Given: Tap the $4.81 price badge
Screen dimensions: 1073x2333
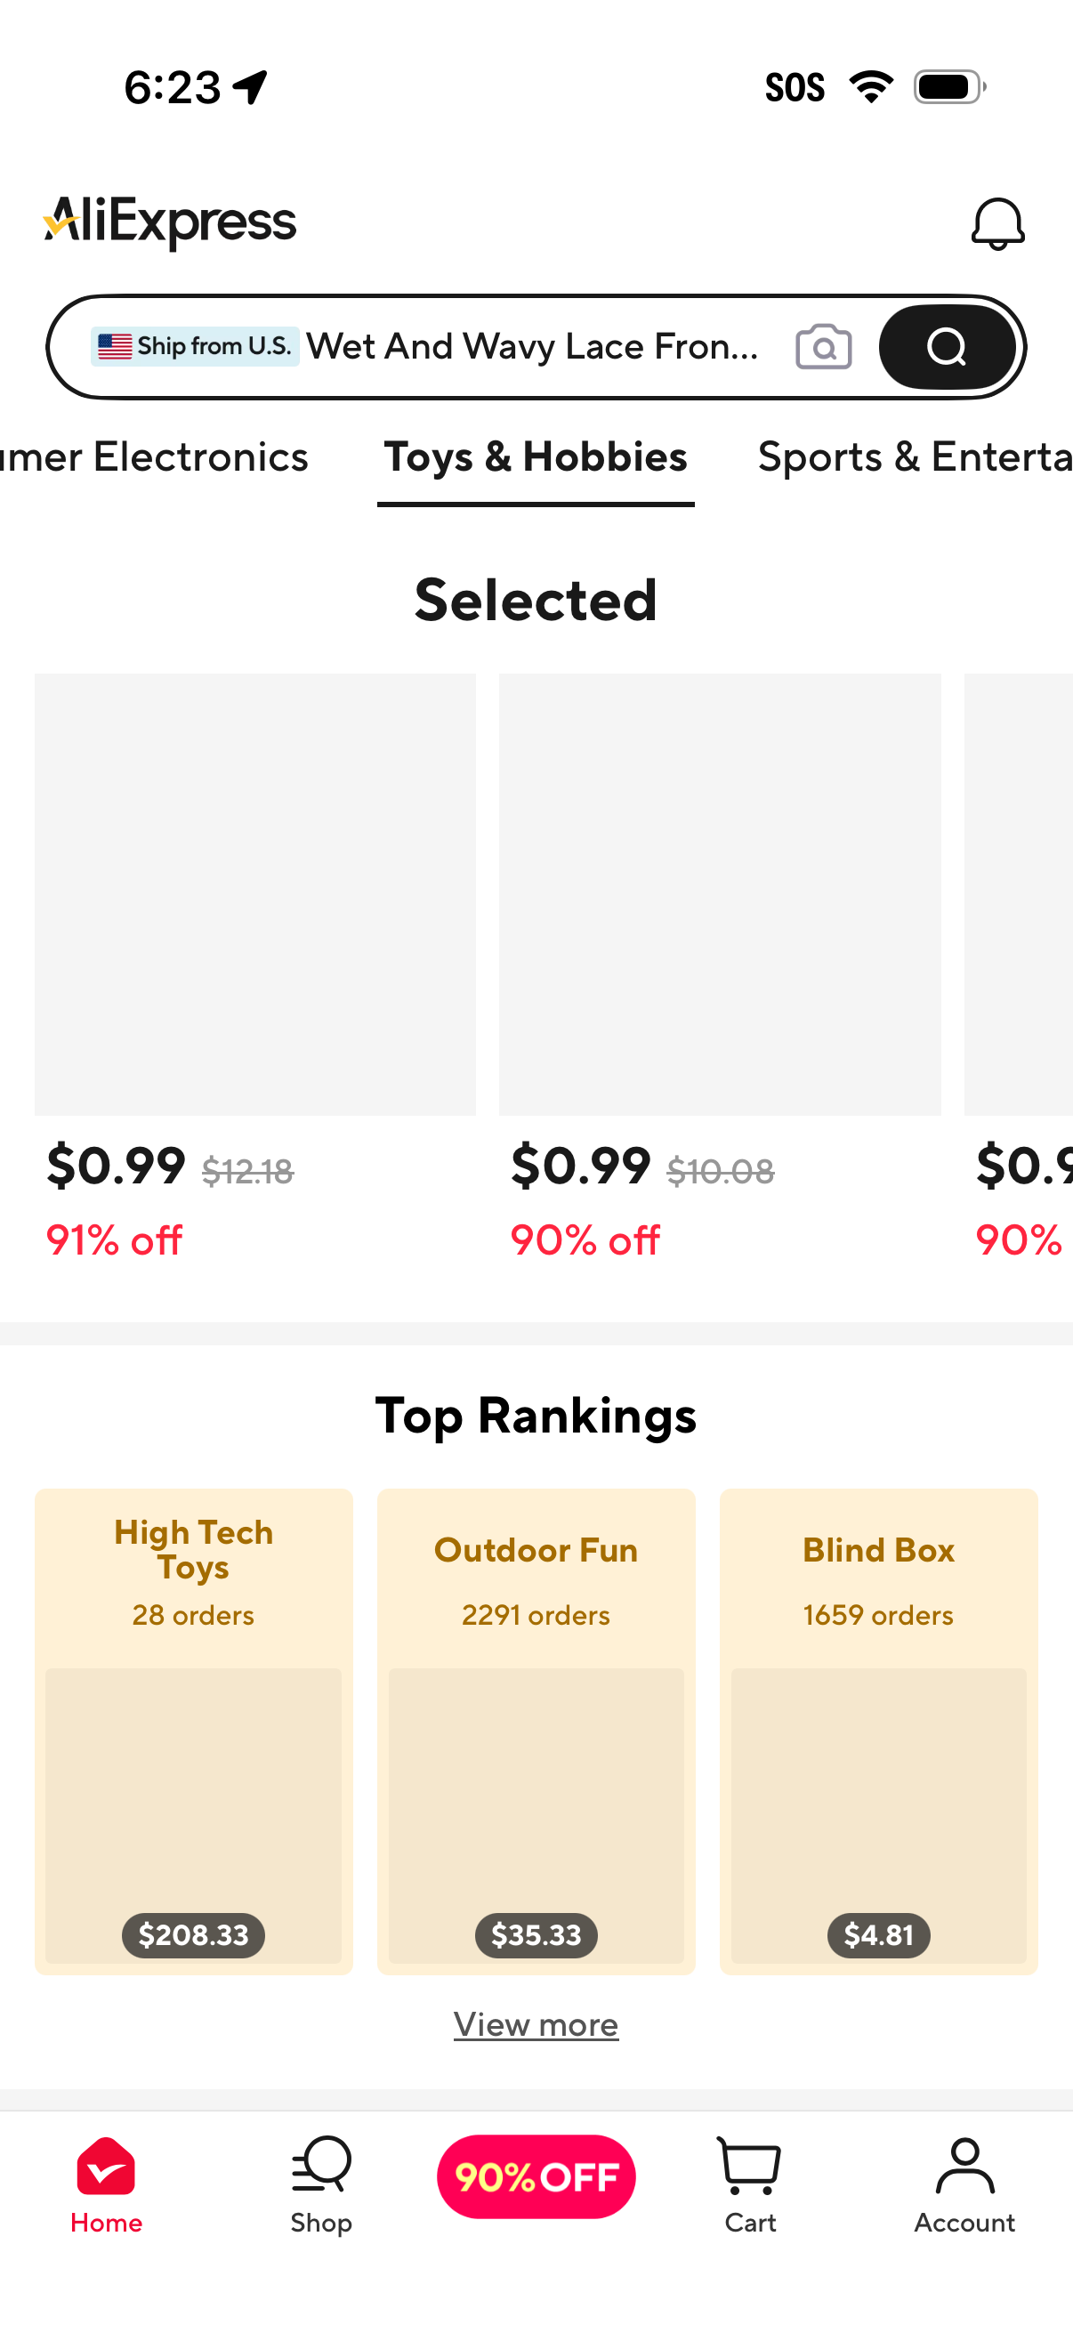Looking at the screenshot, I should coord(878,1935).
